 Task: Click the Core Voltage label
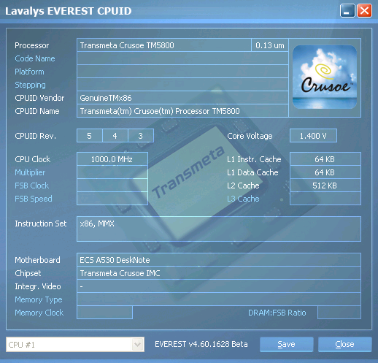coord(250,136)
